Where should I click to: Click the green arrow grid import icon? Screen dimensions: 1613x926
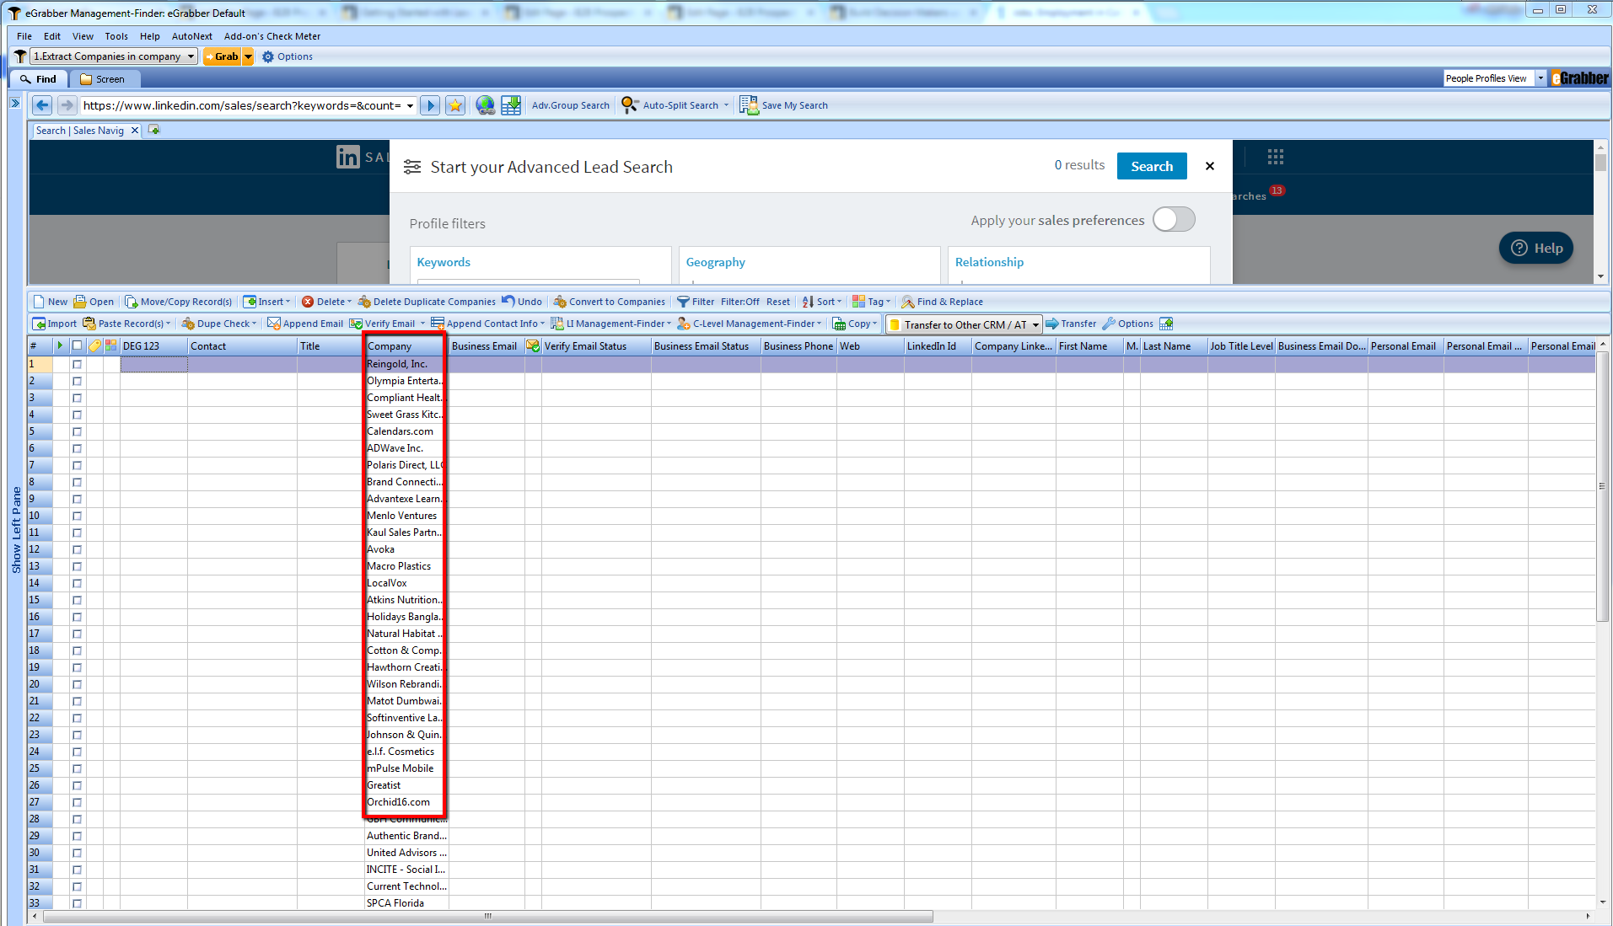[x=511, y=105]
